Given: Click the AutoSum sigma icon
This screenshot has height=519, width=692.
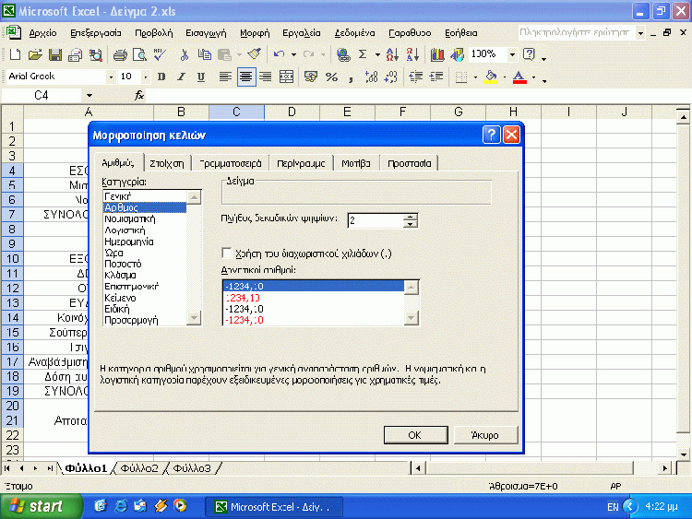Looking at the screenshot, I should coord(363,54).
